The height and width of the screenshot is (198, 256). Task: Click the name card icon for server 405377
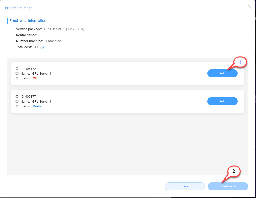click(17, 101)
